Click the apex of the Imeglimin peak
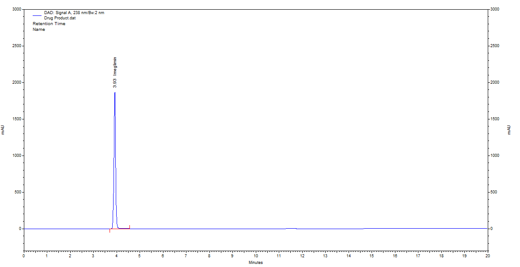 [115, 93]
